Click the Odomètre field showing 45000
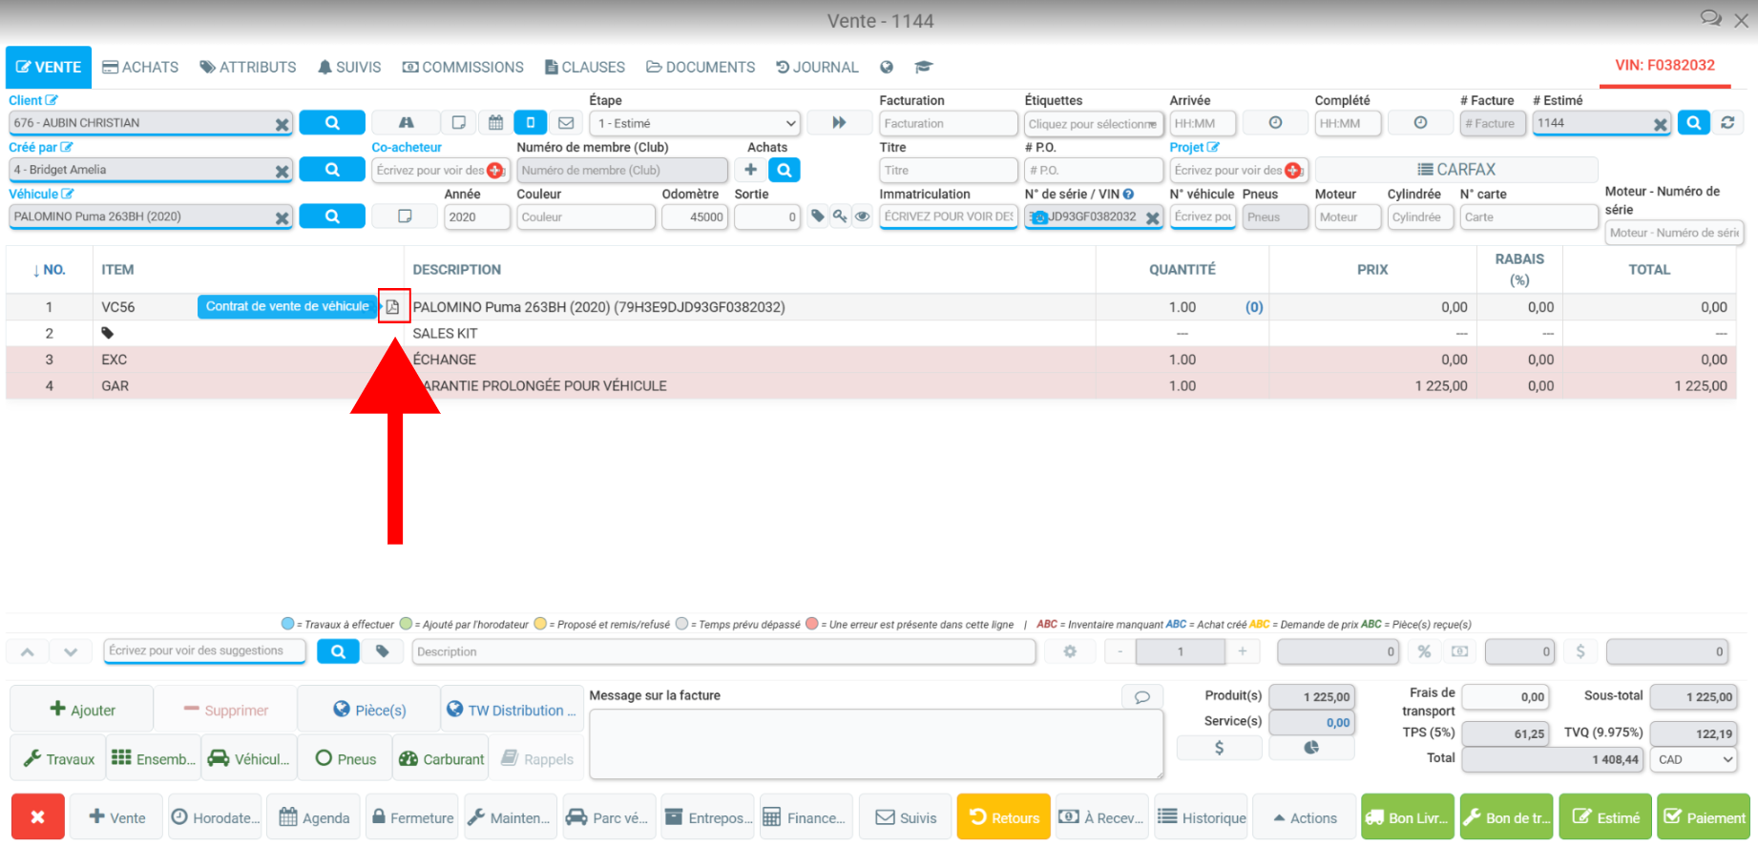Viewport: 1758px width, 846px height. 695,217
